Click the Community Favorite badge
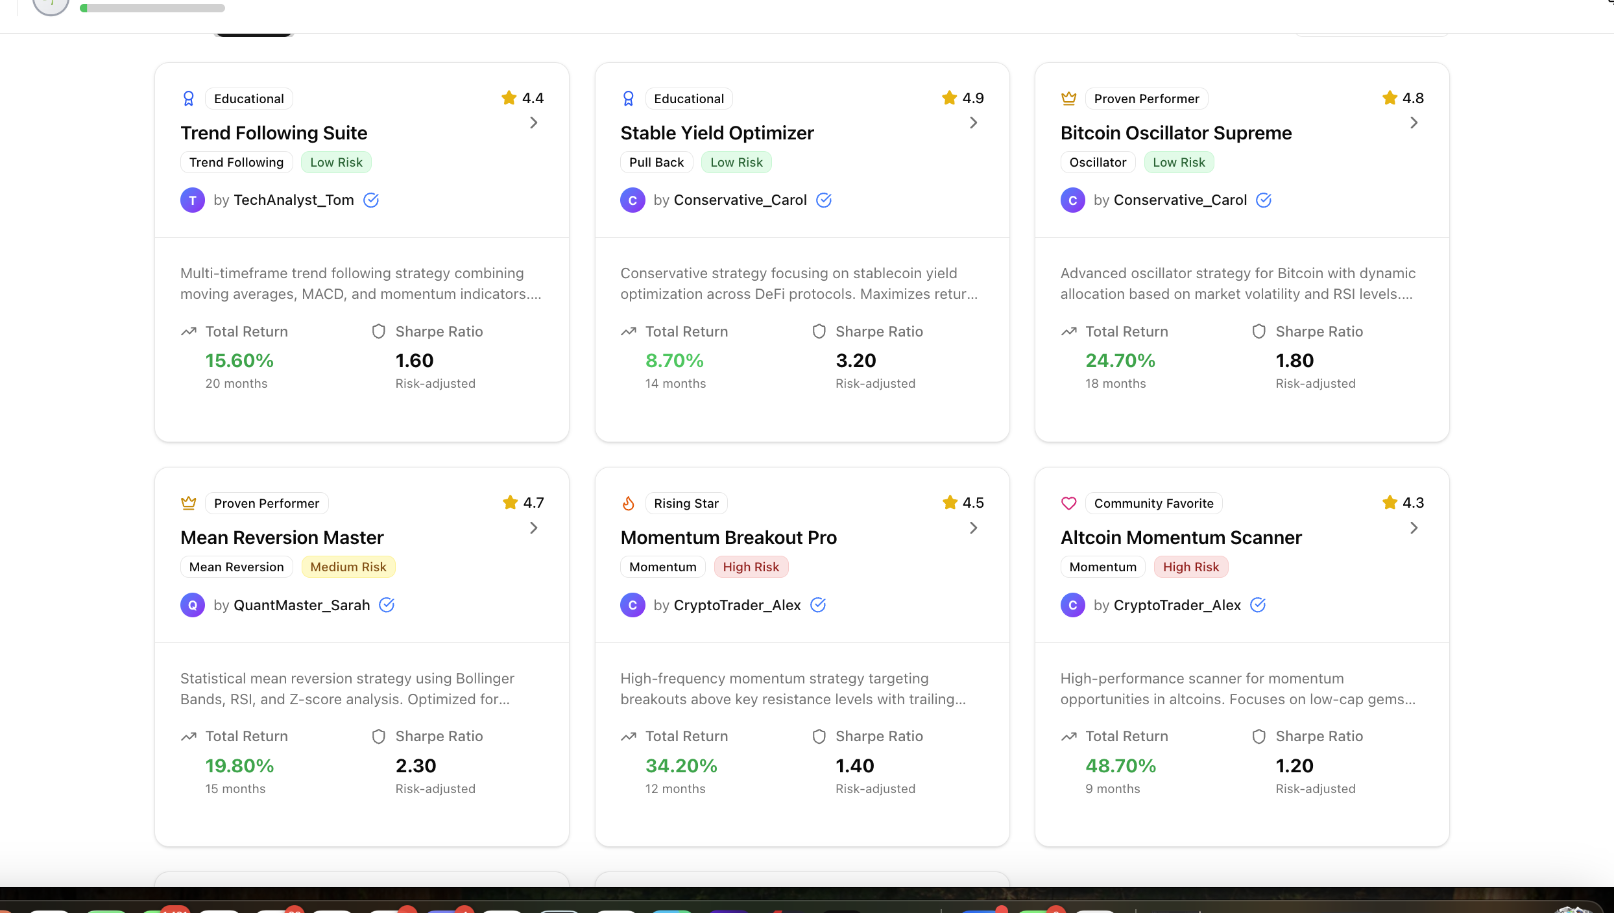1614x913 pixels. (x=1153, y=503)
